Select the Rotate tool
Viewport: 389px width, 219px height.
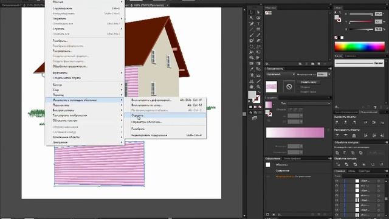click(x=252, y=46)
